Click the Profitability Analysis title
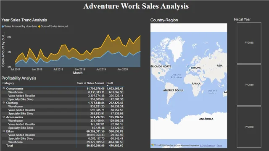 pos(18,78)
